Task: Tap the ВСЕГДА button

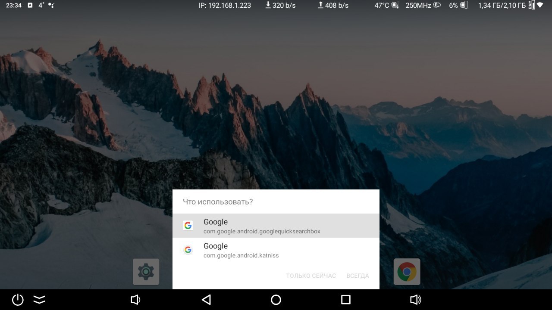Action: coord(358,276)
